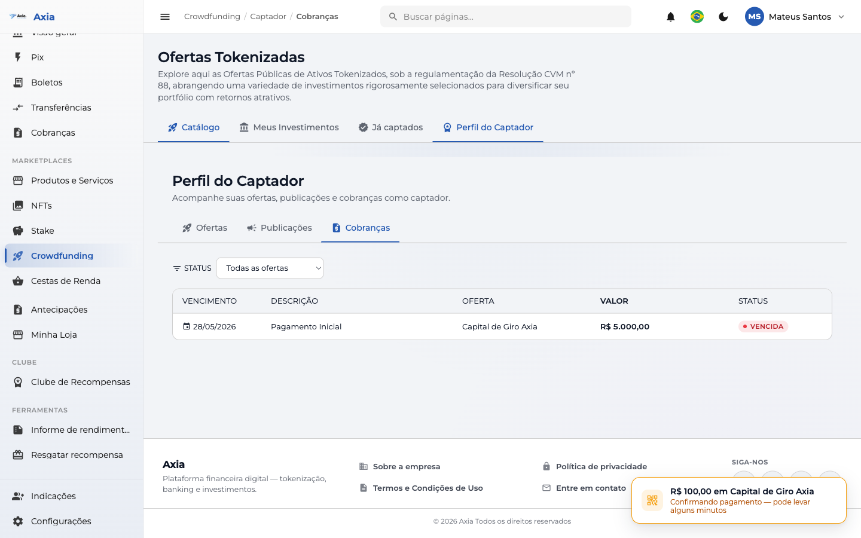
Task: Click the Stake piggy bank icon
Action: click(18, 231)
